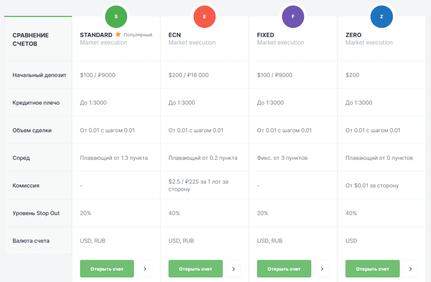The height and width of the screenshot is (282, 431).
Task: Expand ECN account details with chevron arrow
Action: point(233,269)
